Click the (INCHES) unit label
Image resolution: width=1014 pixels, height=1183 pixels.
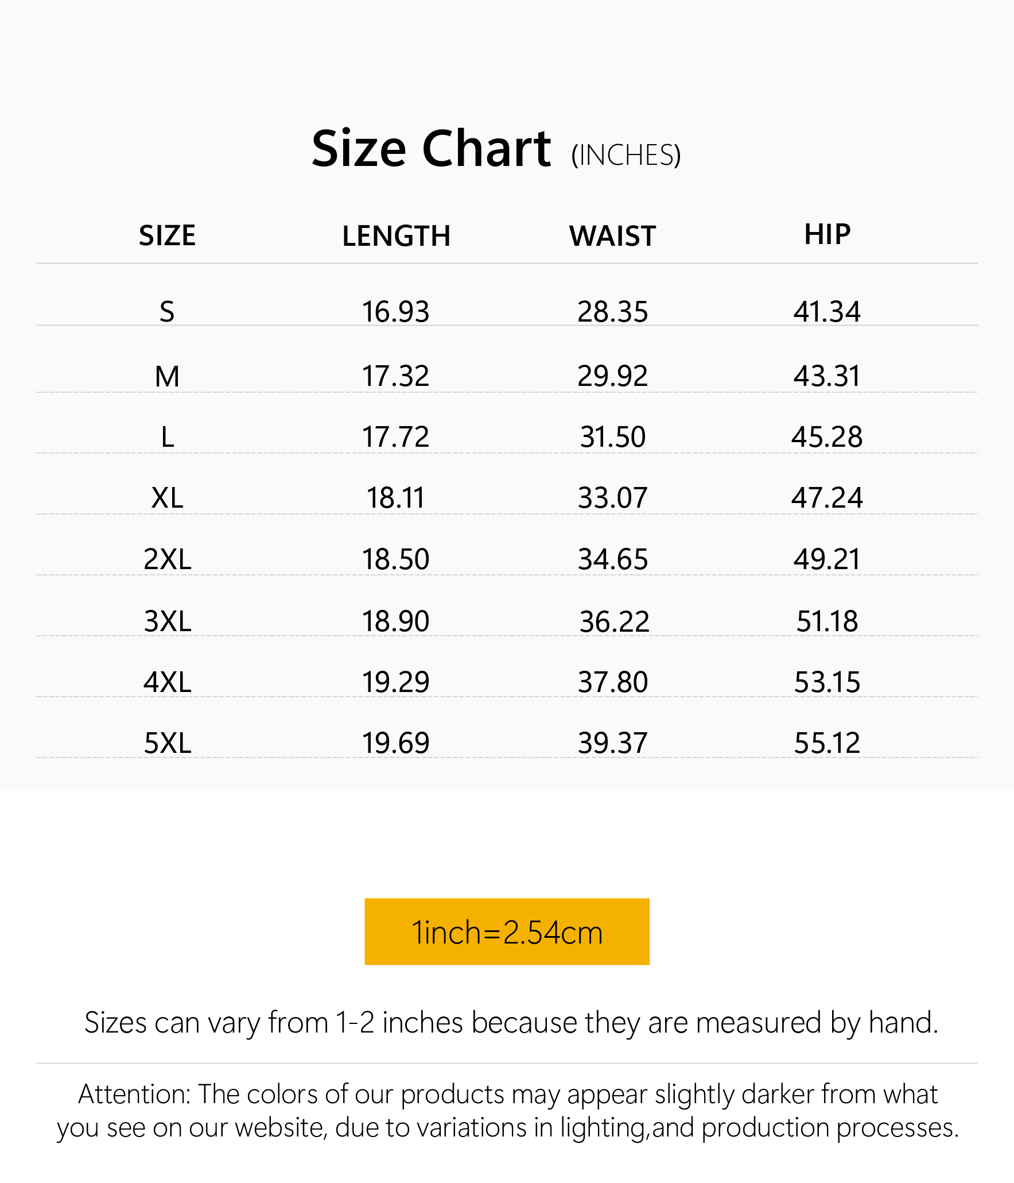click(x=626, y=155)
